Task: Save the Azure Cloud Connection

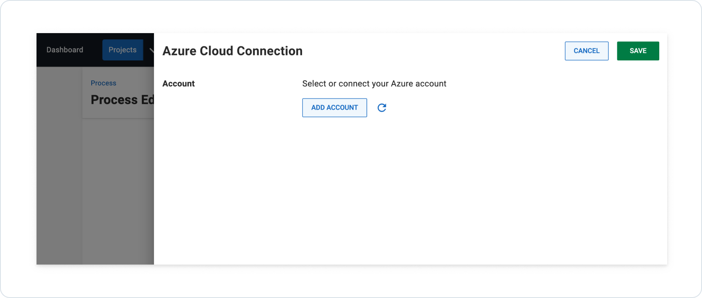Action: tap(638, 51)
